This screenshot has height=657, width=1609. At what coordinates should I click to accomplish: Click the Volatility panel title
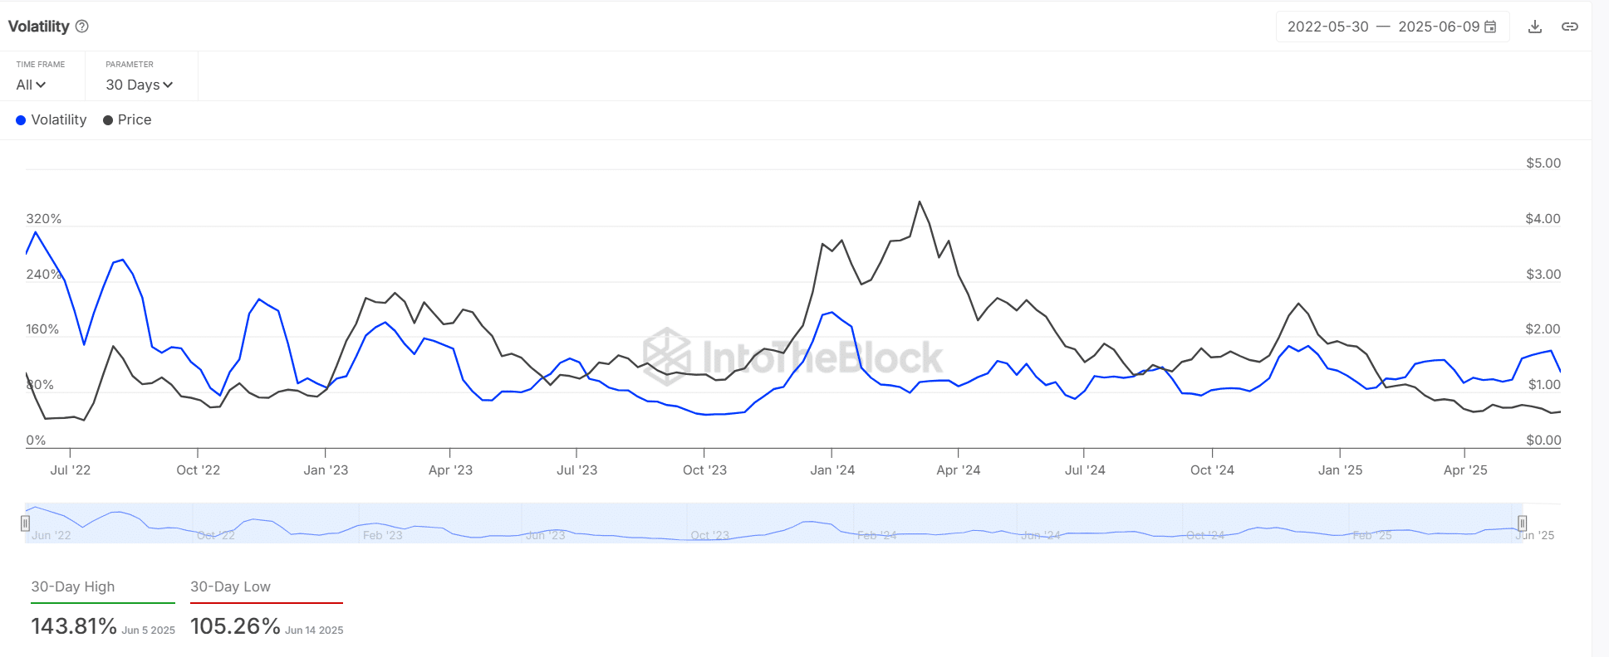(x=39, y=27)
